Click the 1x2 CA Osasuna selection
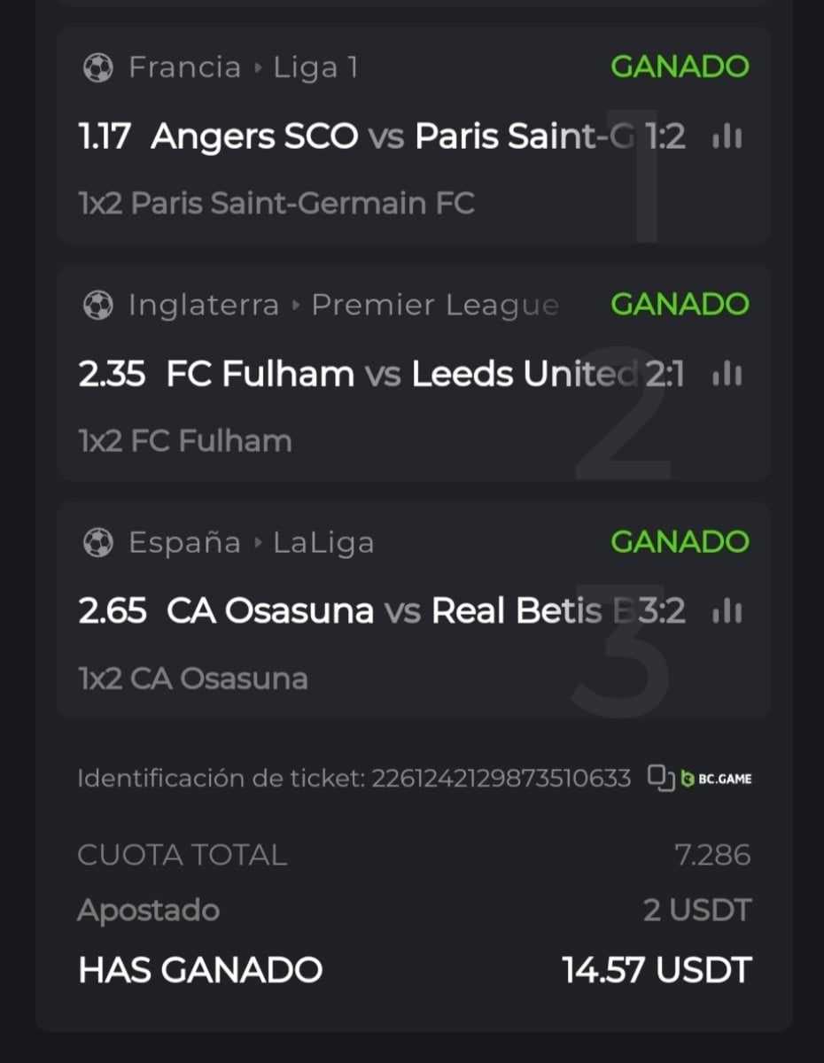 pyautogui.click(x=193, y=679)
